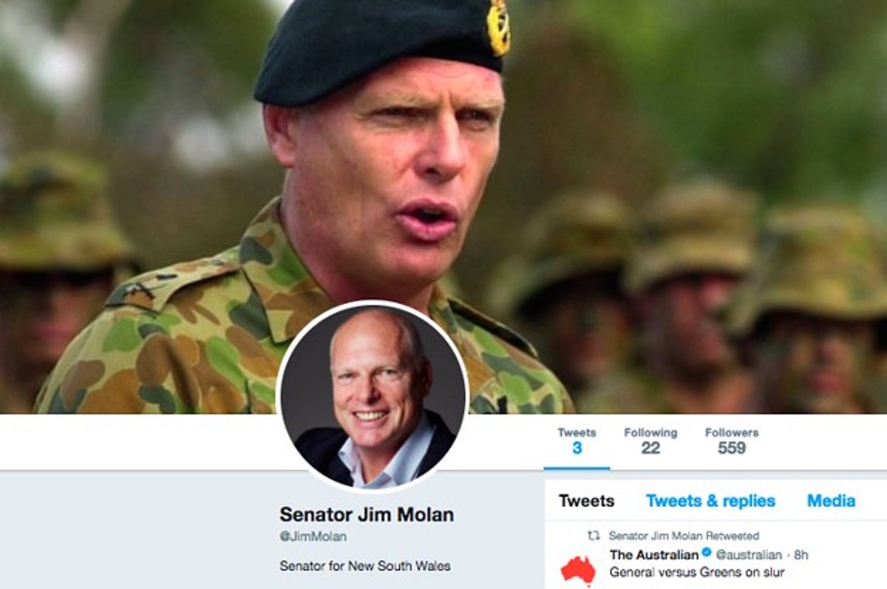The width and height of the screenshot is (887, 589).
Task: Click the @australian handle in the tweet
Action: 748,554
